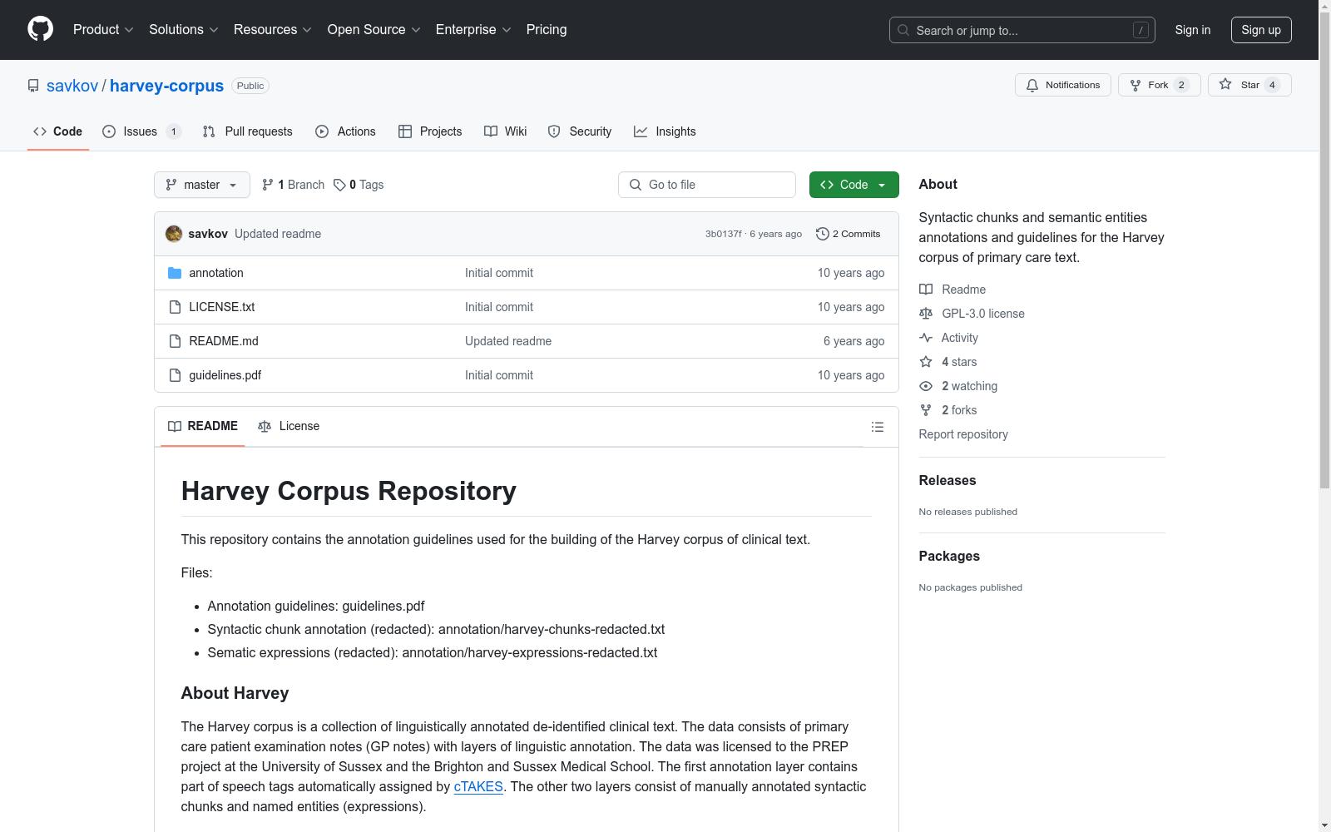Viewport: 1331px width, 832px height.
Task: Open the Updated readme commit message
Action: pyautogui.click(x=278, y=234)
